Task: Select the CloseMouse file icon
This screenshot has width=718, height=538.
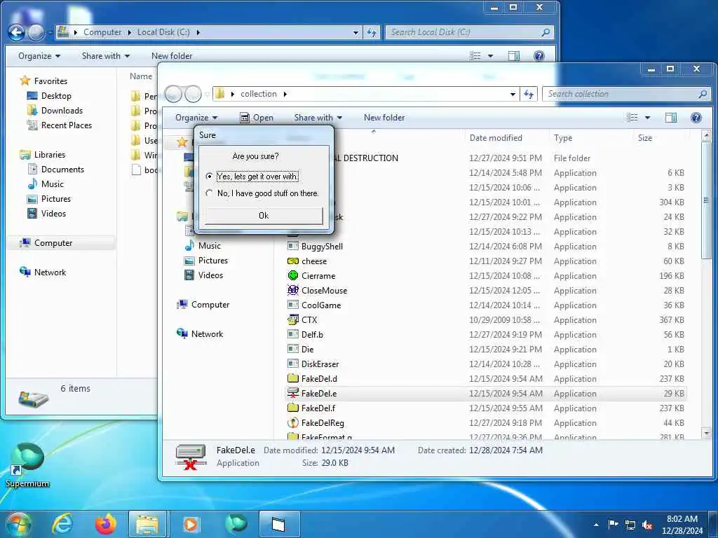Action: coord(292,291)
